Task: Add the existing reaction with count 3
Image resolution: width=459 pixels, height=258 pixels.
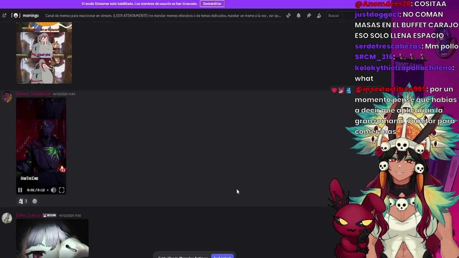Action: [23, 201]
